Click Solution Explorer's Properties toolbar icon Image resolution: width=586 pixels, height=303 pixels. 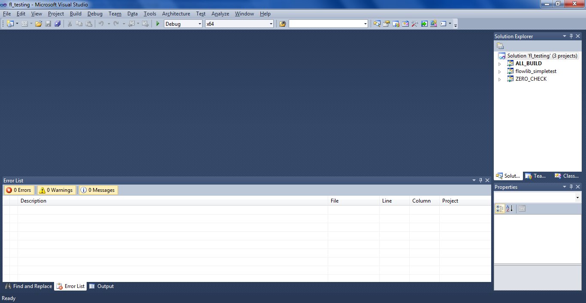500,46
